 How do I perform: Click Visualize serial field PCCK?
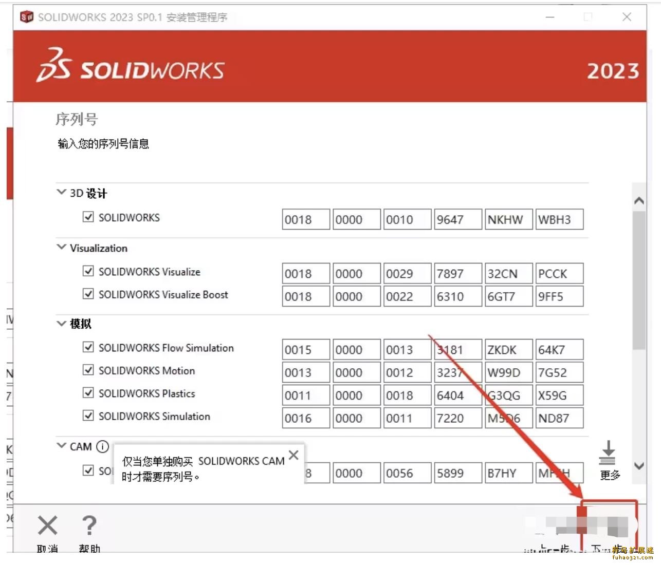(x=559, y=273)
